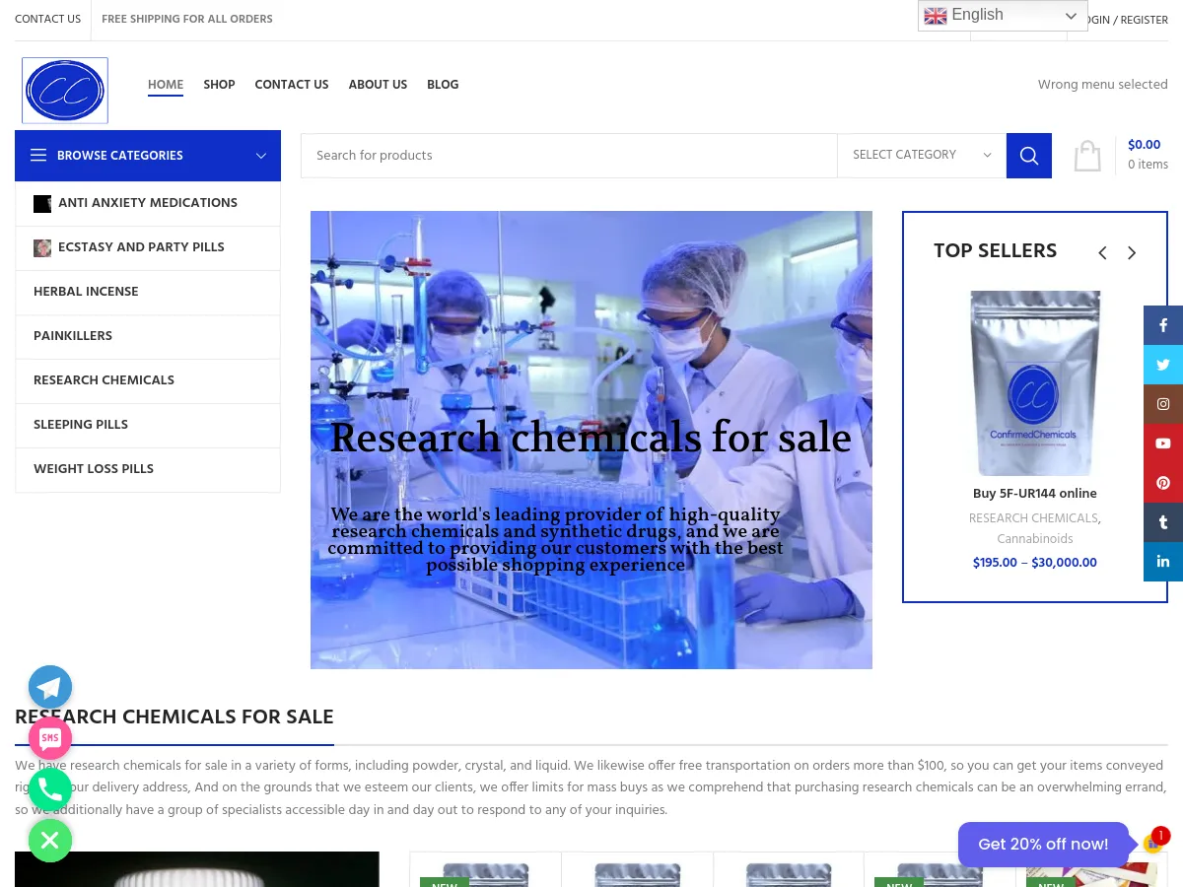Open the shopping bag cart icon

coord(1087,155)
